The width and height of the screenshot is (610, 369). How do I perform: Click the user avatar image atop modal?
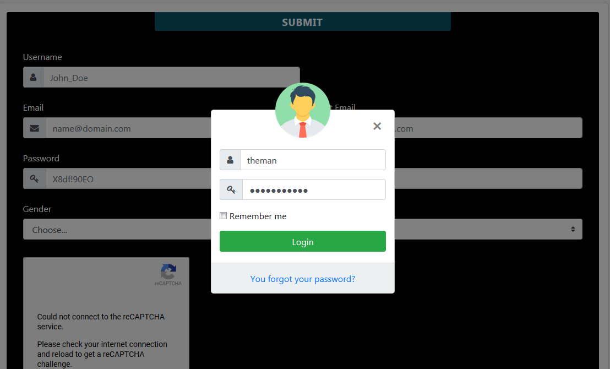pyautogui.click(x=303, y=110)
